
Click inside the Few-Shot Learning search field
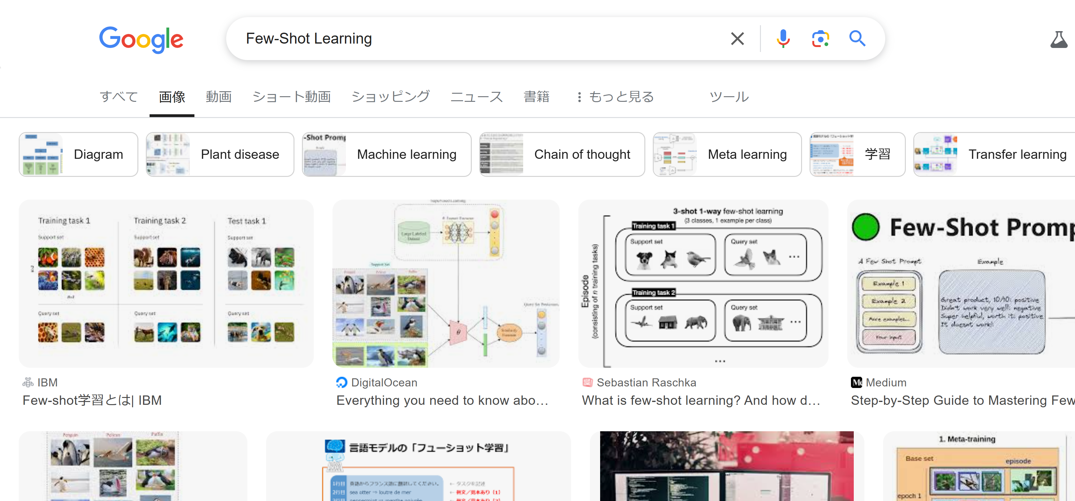[459, 39]
